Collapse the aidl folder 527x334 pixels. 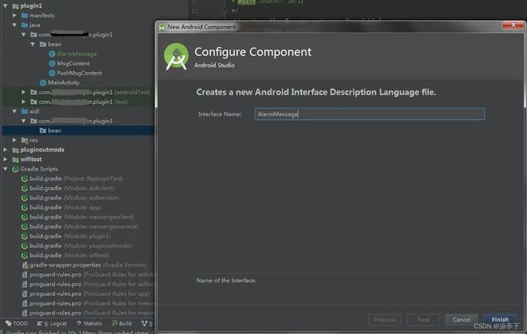[15, 111]
